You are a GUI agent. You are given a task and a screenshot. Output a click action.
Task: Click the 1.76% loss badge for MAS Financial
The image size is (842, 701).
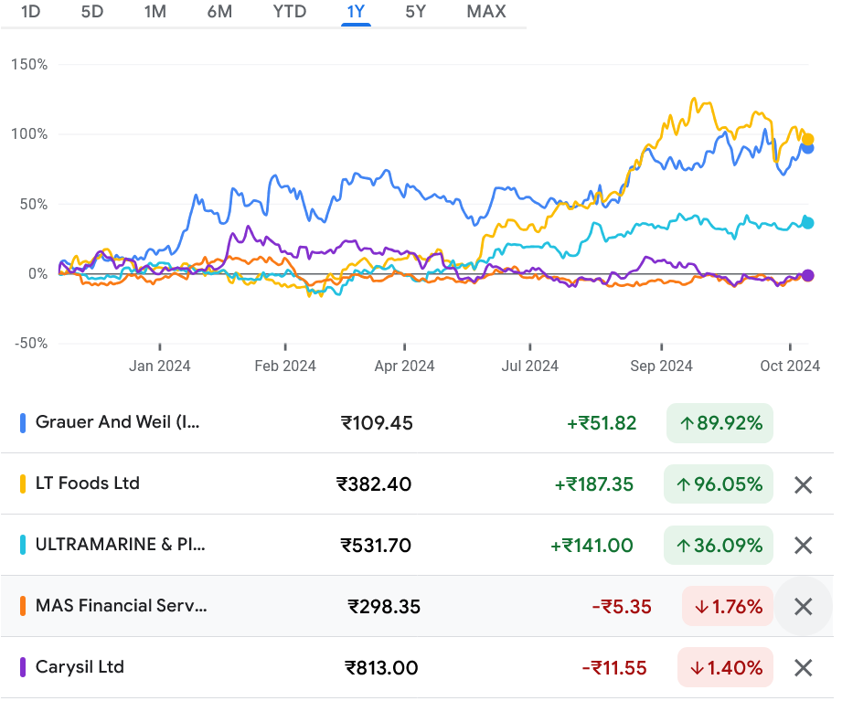point(727,606)
